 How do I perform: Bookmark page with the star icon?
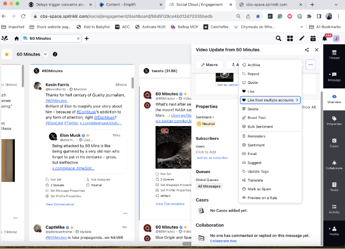[x=258, y=16]
